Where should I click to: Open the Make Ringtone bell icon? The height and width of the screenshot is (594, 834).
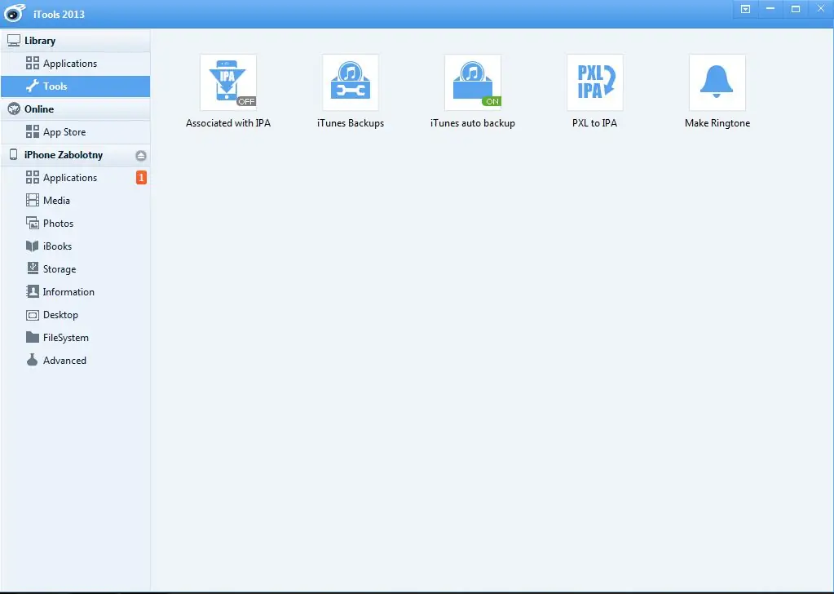tap(717, 82)
